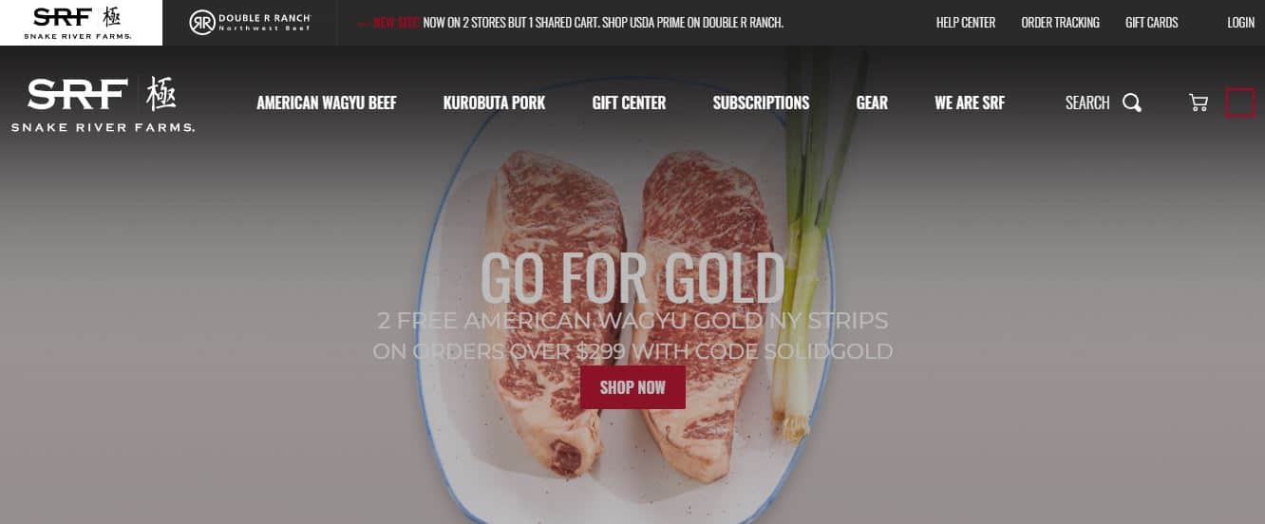This screenshot has height=524, width=1265.
Task: Click the large white Snake River Farms logo
Action: click(103, 104)
